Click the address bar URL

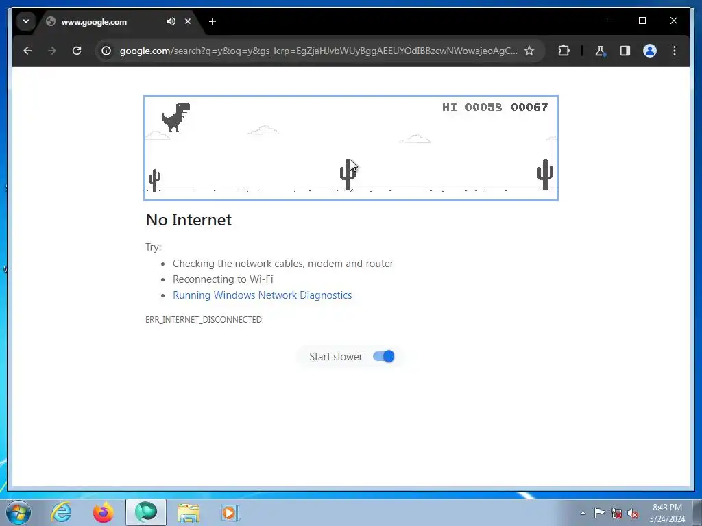318,51
